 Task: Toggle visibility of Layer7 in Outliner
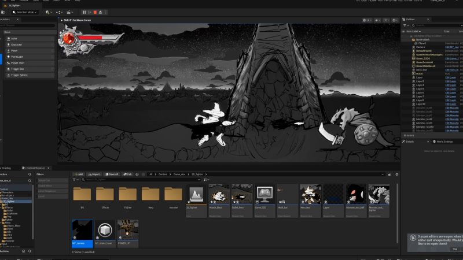pos(405,96)
